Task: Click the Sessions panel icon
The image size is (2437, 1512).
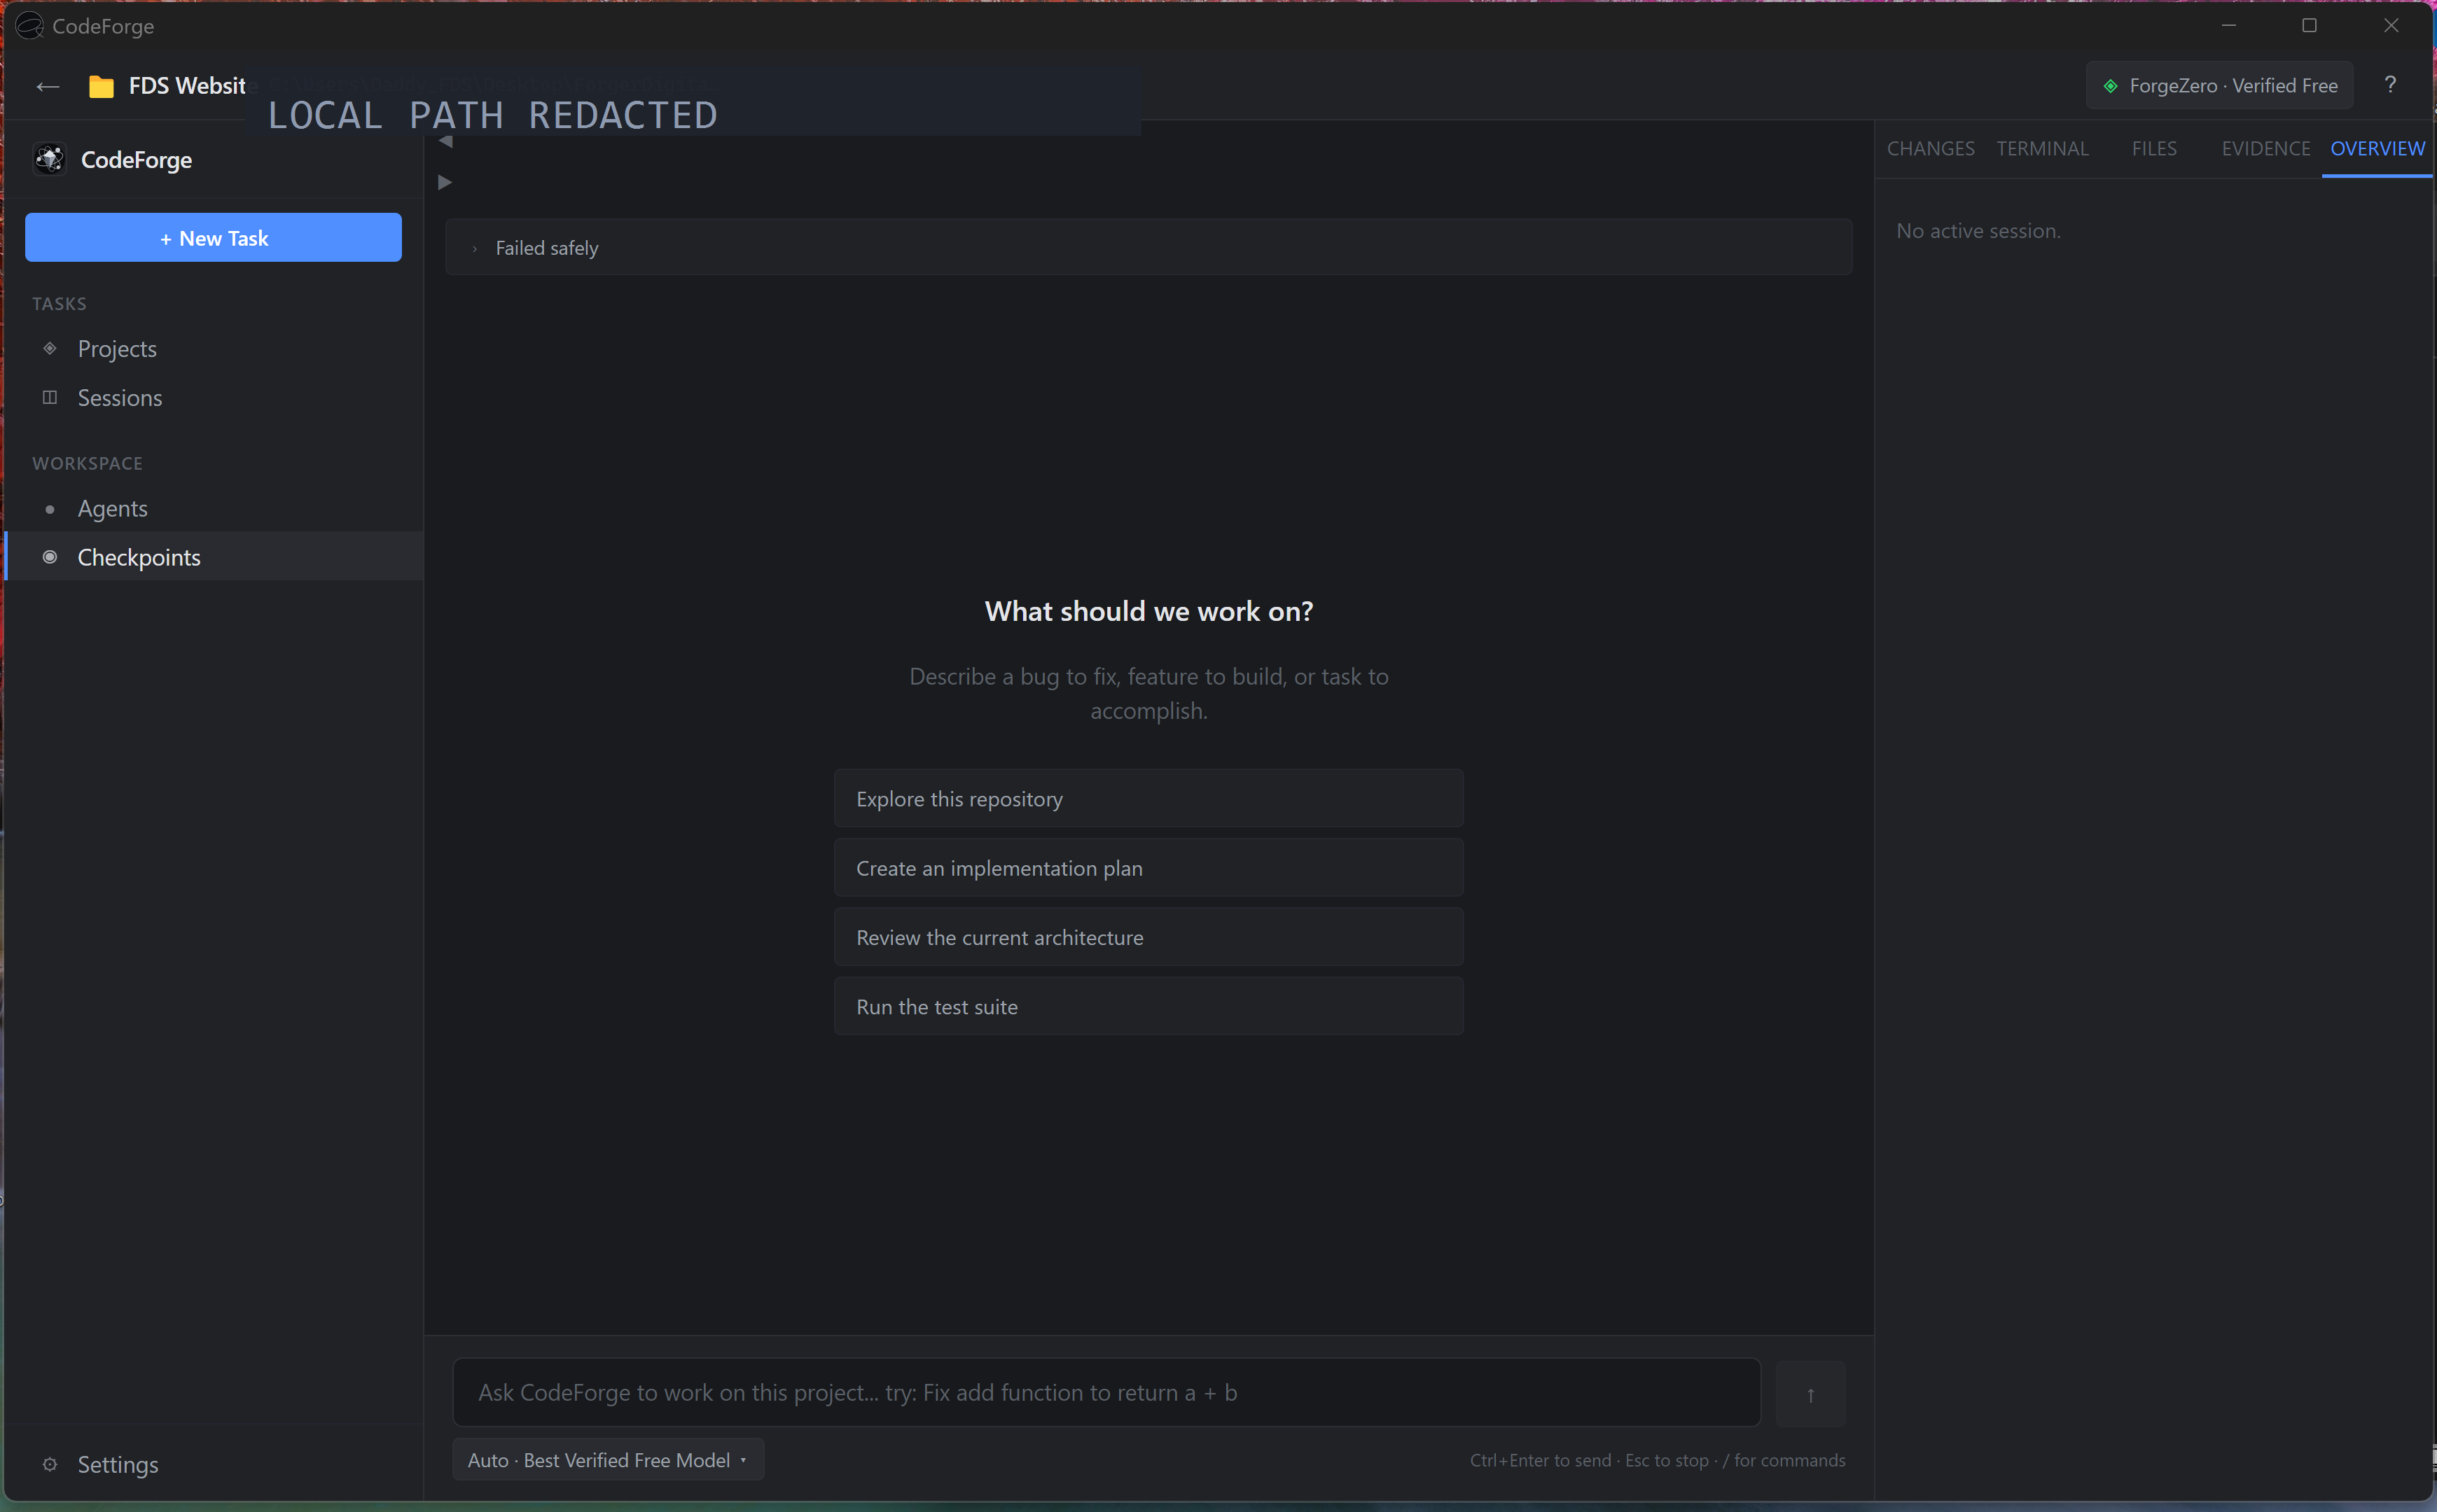Action: (x=50, y=397)
